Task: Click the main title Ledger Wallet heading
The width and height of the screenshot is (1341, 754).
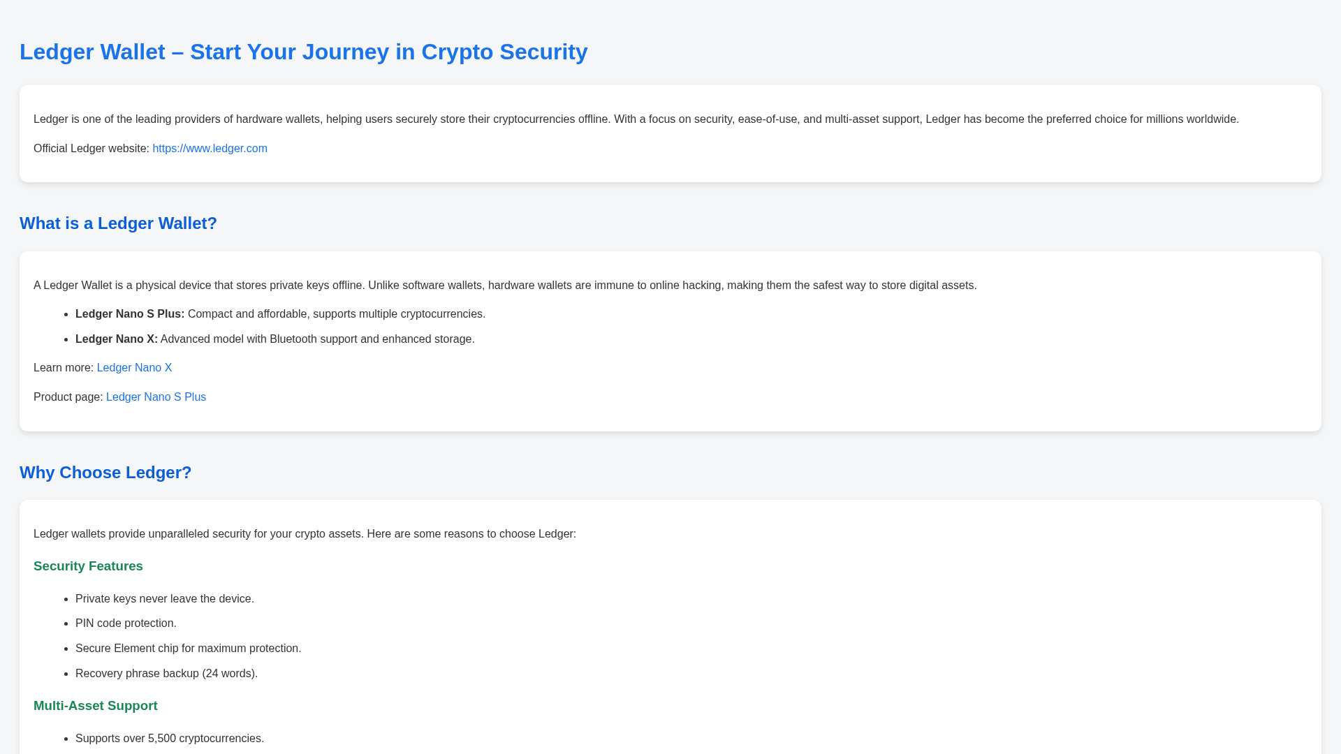Action: [x=304, y=52]
